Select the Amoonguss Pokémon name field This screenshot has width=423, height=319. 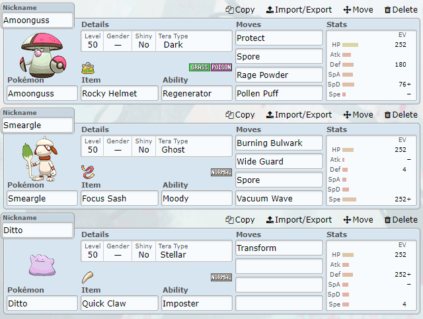click(42, 93)
